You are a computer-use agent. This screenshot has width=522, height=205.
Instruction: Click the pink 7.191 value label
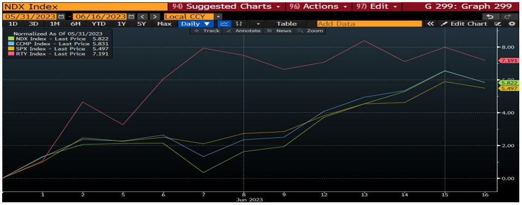click(x=508, y=61)
